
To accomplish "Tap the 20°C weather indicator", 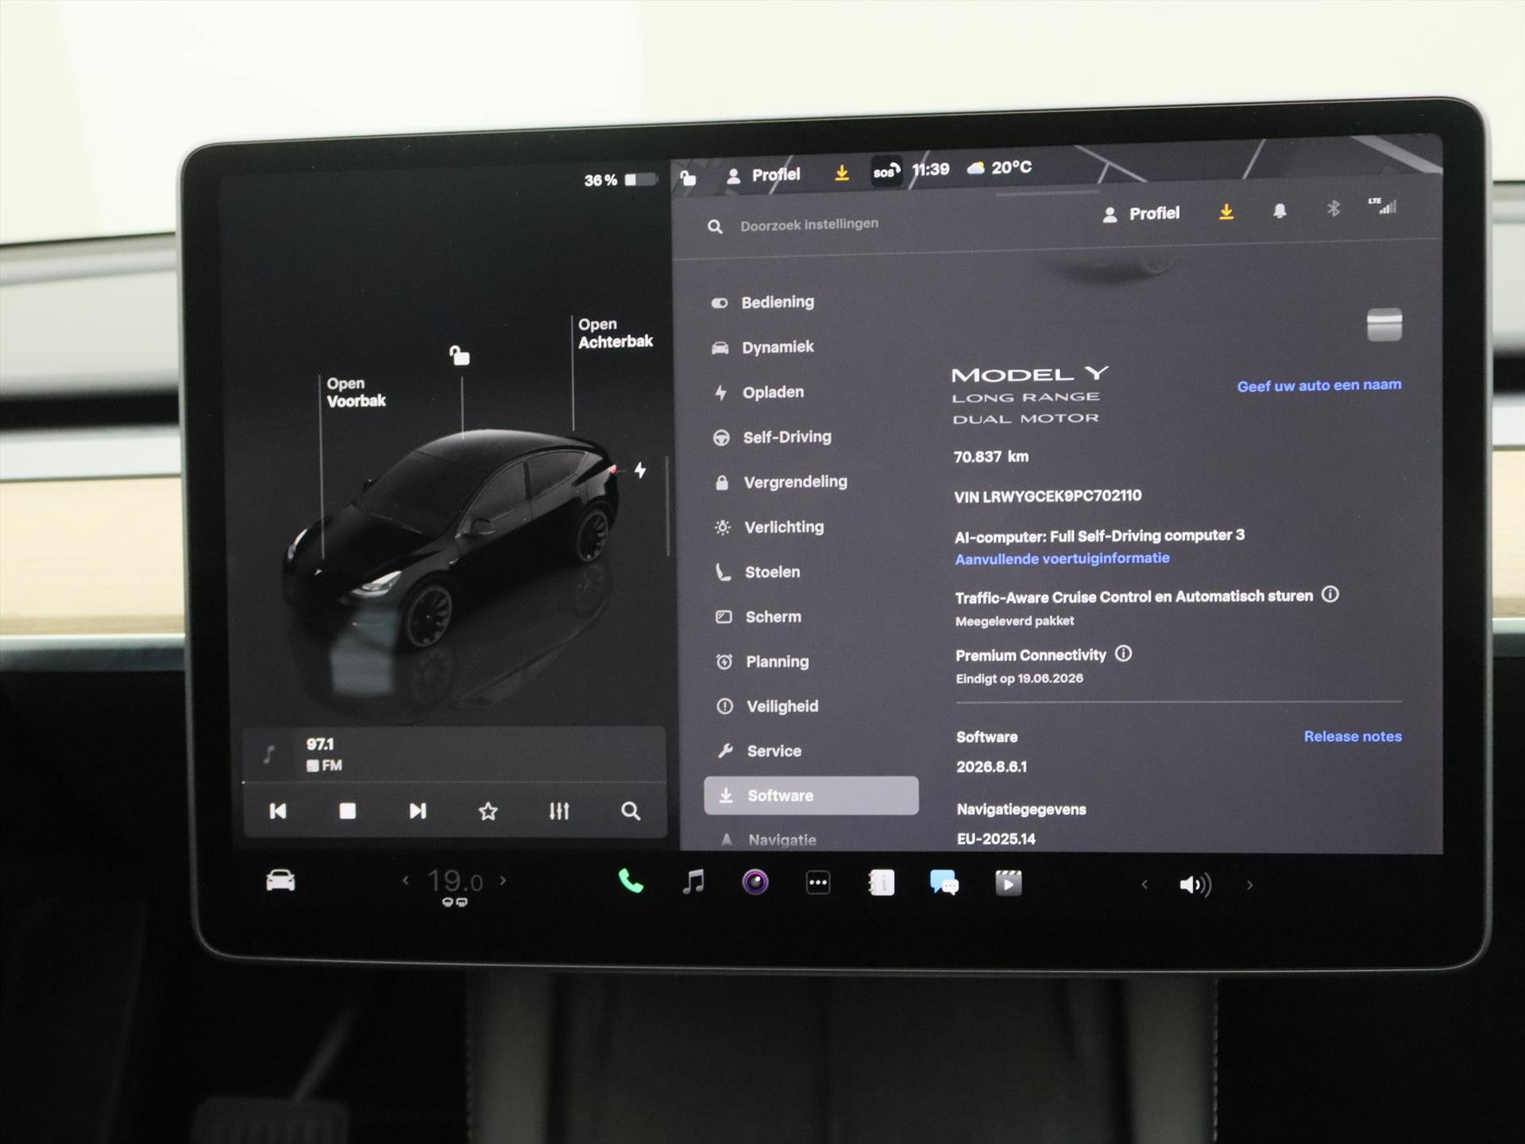I will tap(1000, 168).
